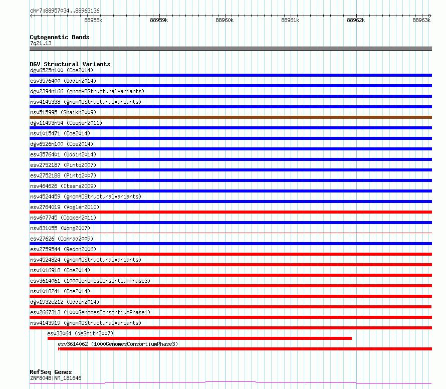Click the 88958k ruler tick label

click(93, 20)
